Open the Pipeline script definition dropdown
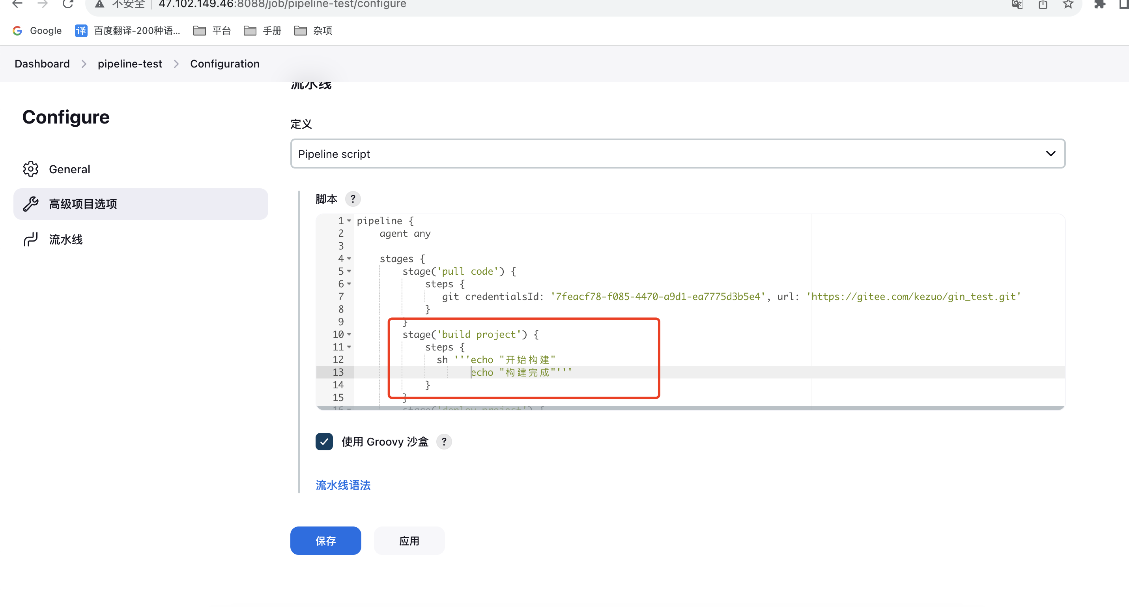 coord(678,154)
